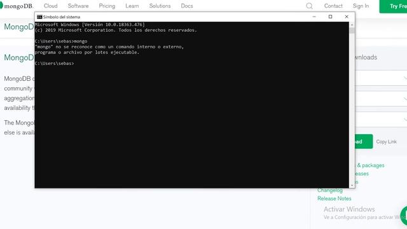
Task: Open the Cloud menu on the MongoDB site
Action: (x=51, y=6)
